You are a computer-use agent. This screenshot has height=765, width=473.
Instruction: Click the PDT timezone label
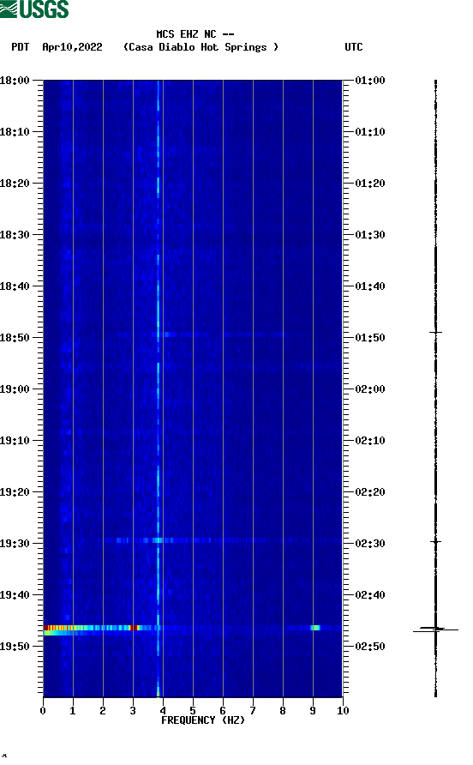pos(20,47)
